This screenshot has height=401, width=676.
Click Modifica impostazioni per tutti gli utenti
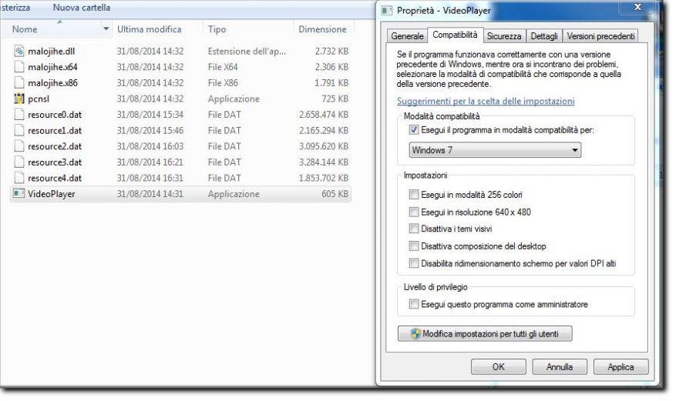pyautogui.click(x=485, y=334)
